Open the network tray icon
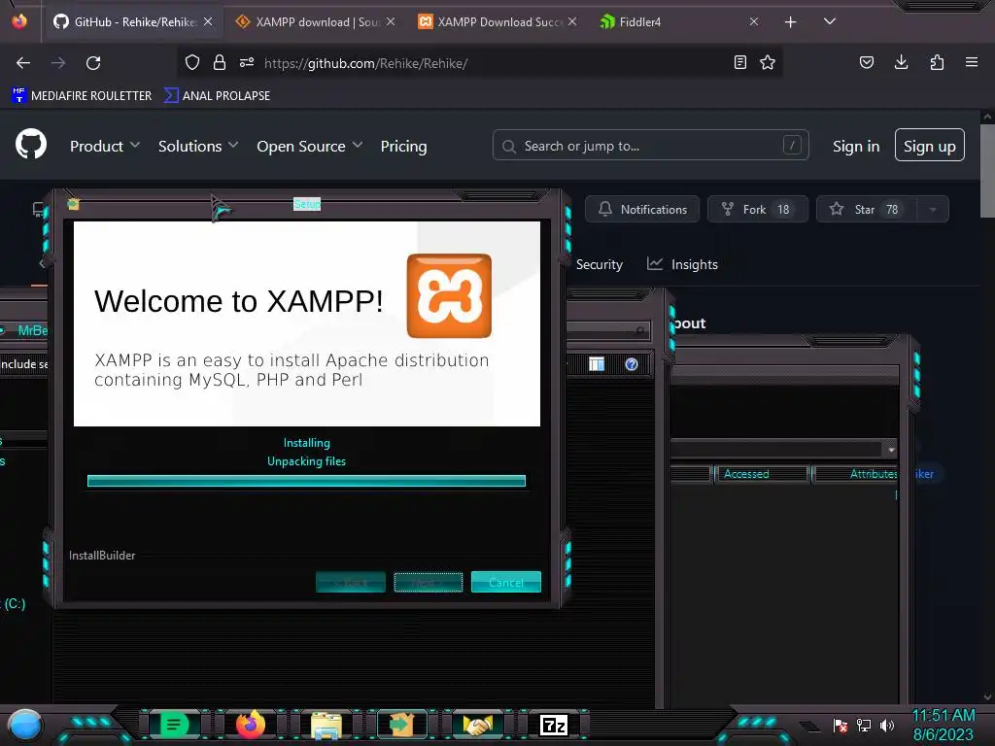Screen dimensions: 995x746 tap(864, 725)
